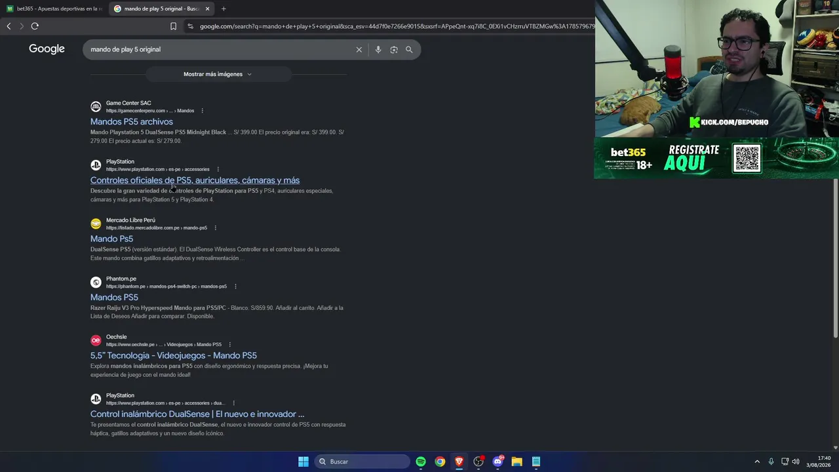Open Notepad from the taskbar
Screen dimensions: 839x472
tap(536, 462)
